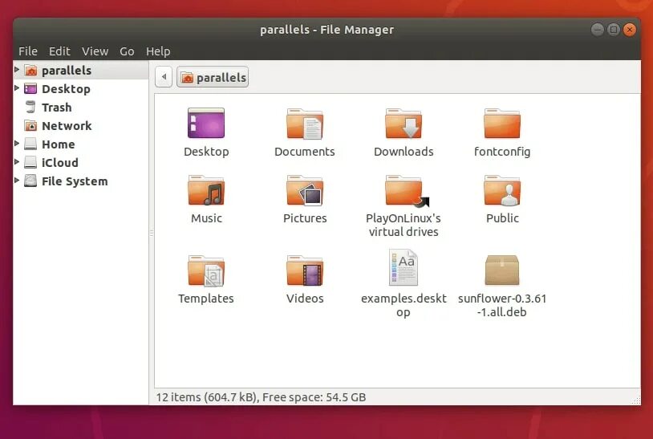The width and height of the screenshot is (653, 439).
Task: Expand the iCloud tree node
Action: click(x=17, y=161)
